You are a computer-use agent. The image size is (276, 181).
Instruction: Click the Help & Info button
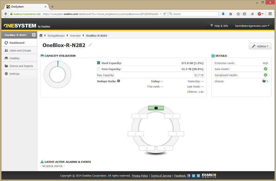(x=219, y=26)
